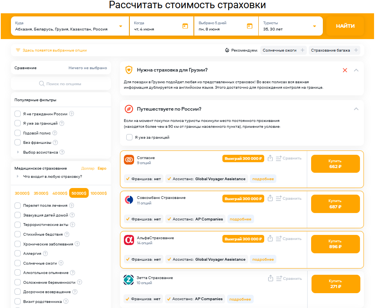This screenshot has height=308, width=376.
Task: Collapse the Путешествуете по России section
Action: (356, 109)
